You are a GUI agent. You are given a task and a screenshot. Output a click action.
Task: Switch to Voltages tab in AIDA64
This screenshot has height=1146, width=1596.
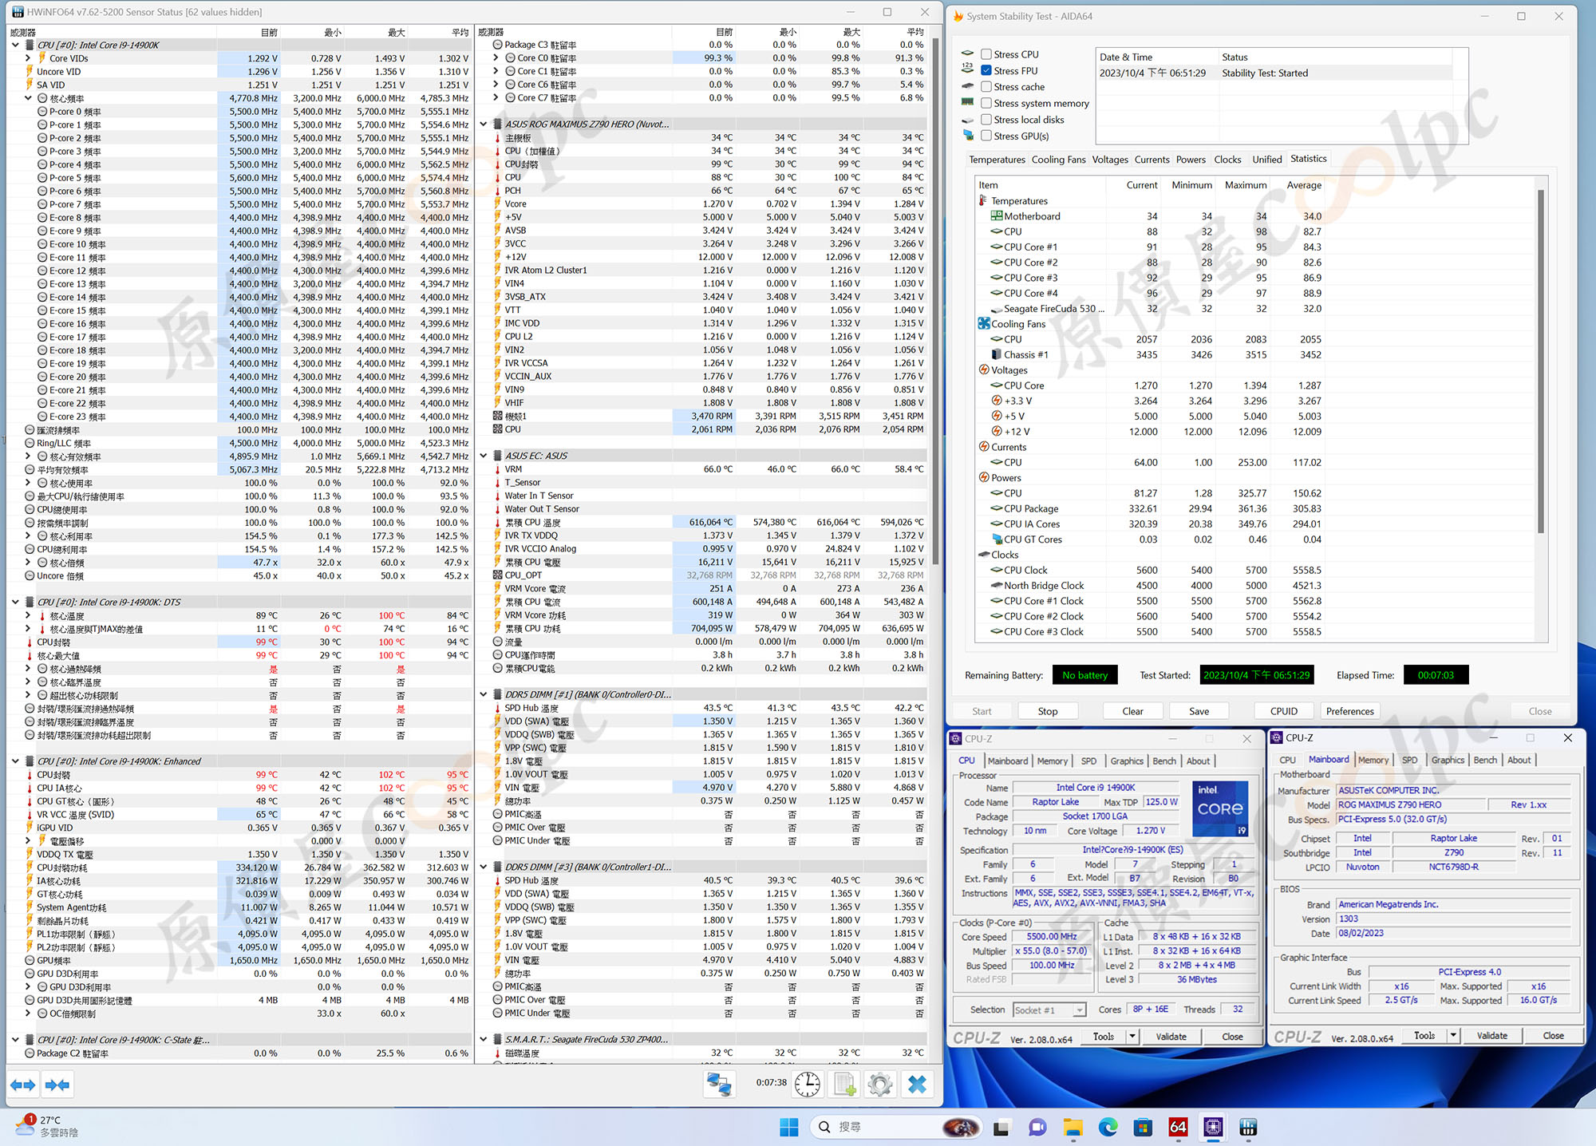pos(1110,160)
